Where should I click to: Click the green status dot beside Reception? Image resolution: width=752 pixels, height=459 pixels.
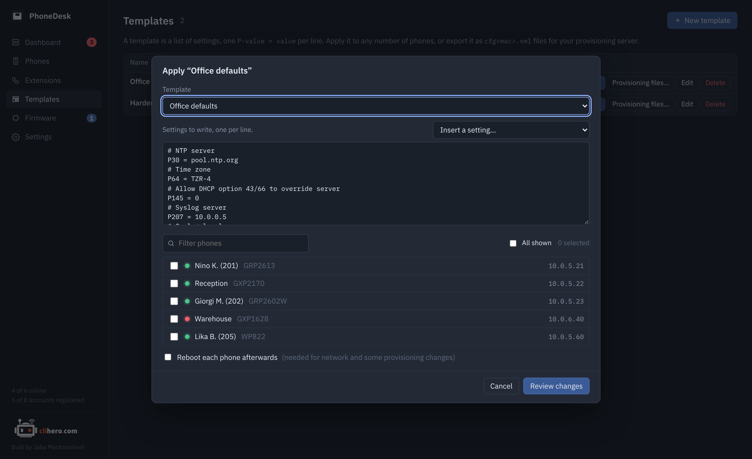coord(187,283)
